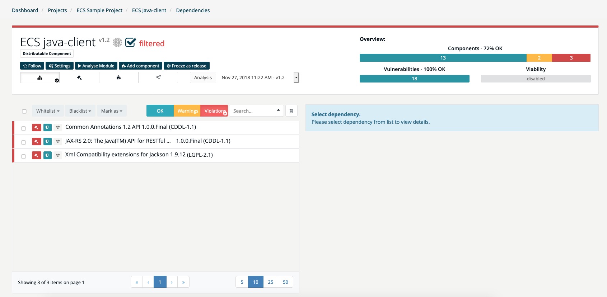Click the disabled Viability bar
Screen dimensions: 607x297
pyautogui.click(x=536, y=79)
